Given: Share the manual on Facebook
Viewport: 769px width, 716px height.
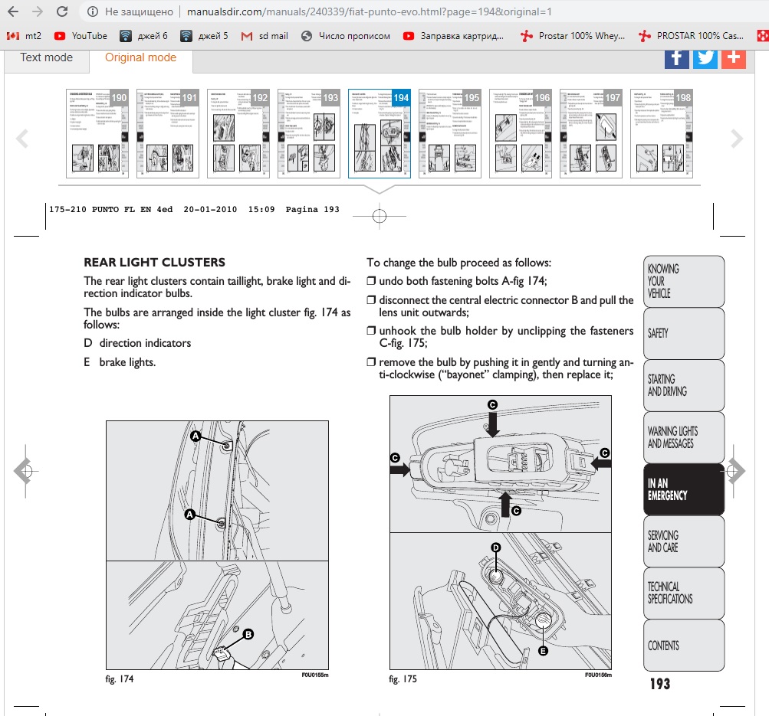Looking at the screenshot, I should [676, 57].
